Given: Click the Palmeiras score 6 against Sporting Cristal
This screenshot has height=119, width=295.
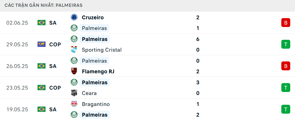Looking at the screenshot, I should 198,39.
